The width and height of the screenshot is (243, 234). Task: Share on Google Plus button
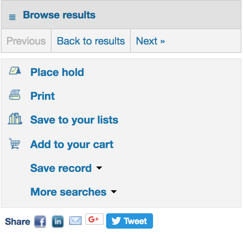[x=95, y=219]
